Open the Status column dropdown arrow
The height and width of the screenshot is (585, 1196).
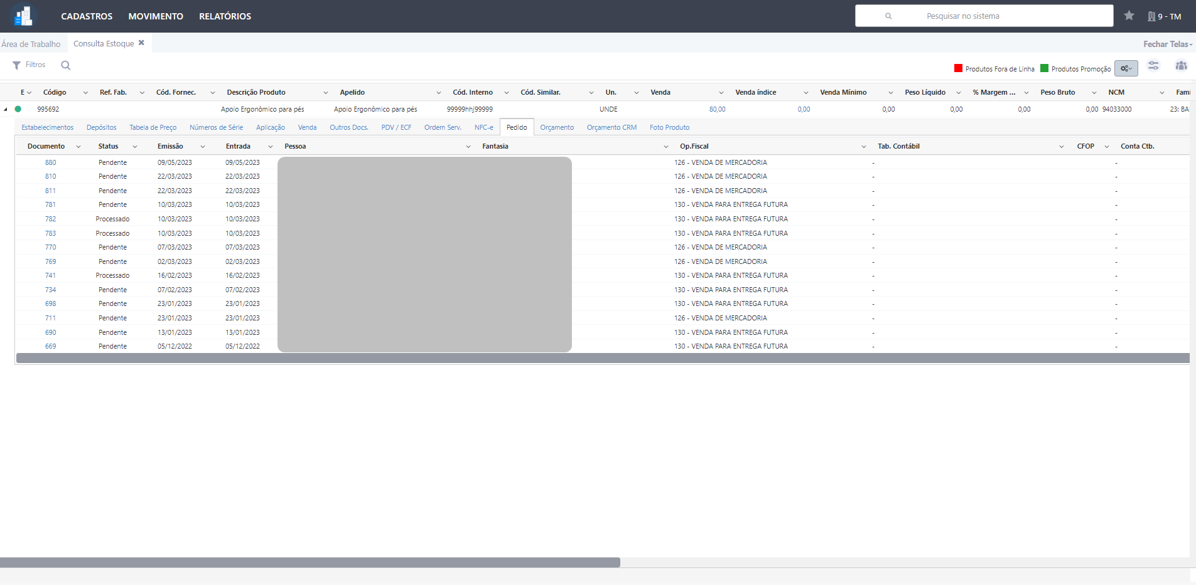pyautogui.click(x=134, y=147)
